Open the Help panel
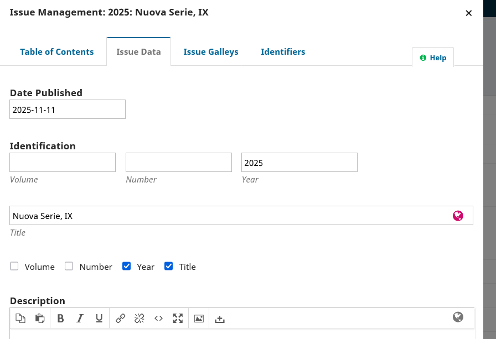Viewport: 496px width, 339px height. coord(433,58)
